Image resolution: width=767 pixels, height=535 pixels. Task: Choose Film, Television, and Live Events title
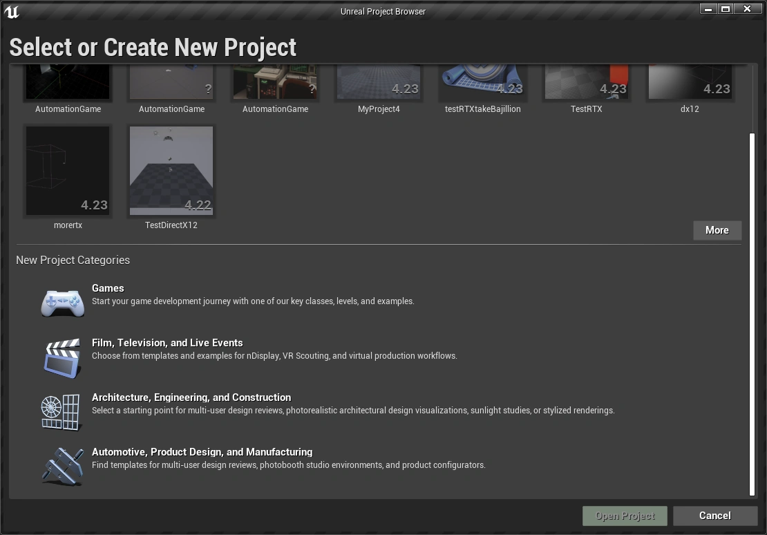[167, 343]
